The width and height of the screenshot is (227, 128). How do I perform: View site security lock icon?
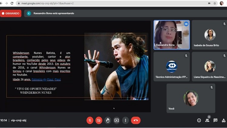pos(19,3)
